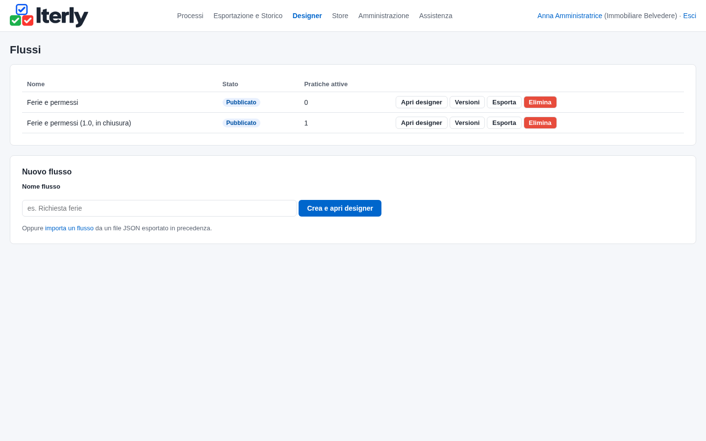Click Elimina for the 1.0 in chiusura flow
This screenshot has width=706, height=441.
tap(540, 123)
